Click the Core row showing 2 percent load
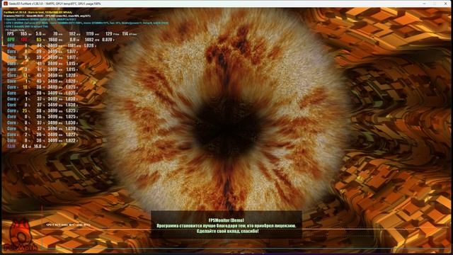453x255 pixels. 42,135
